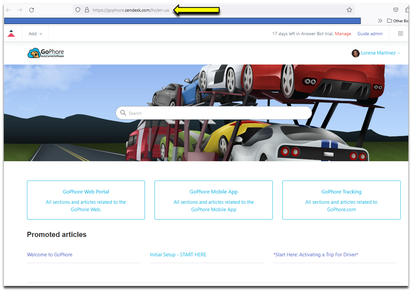Open the Other Bookmarks folder
The image size is (413, 291).
398,21
